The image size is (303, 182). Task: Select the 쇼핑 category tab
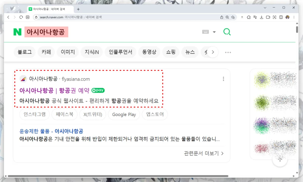coord(171,52)
